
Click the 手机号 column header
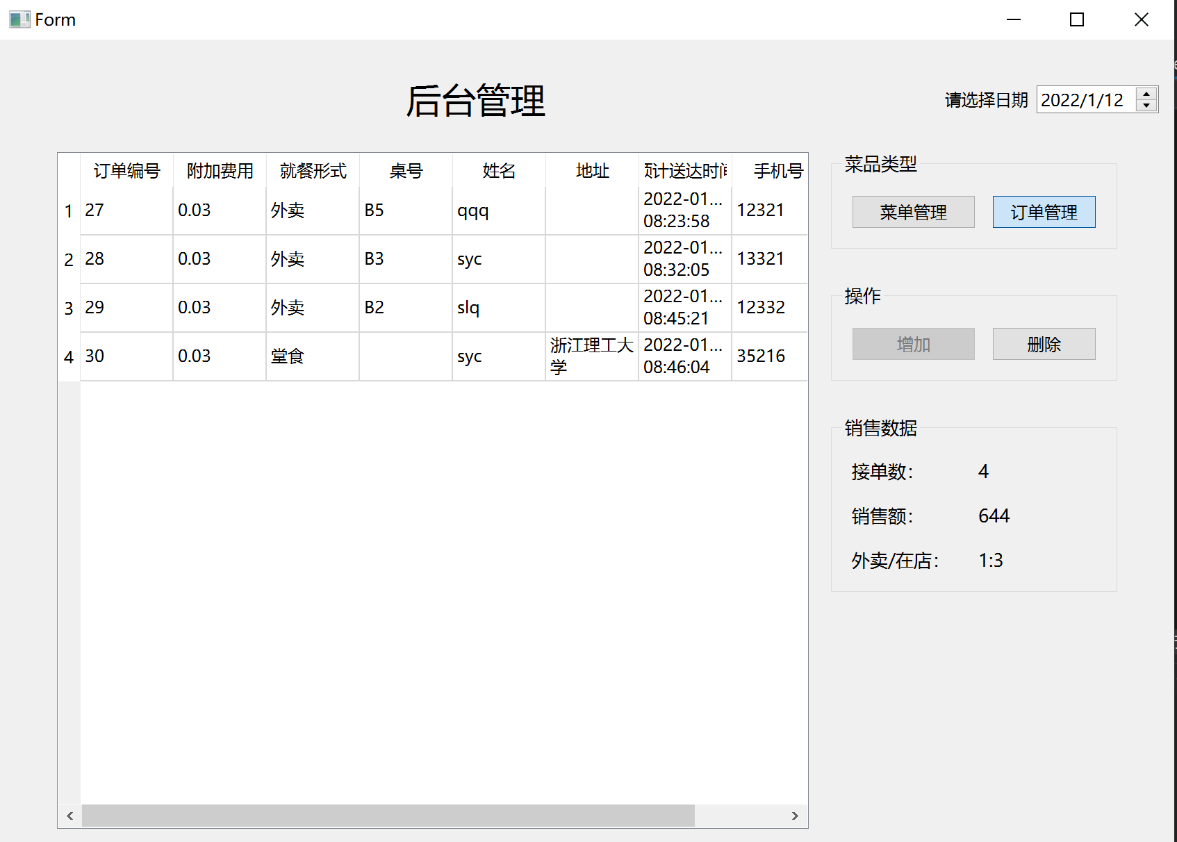(769, 170)
